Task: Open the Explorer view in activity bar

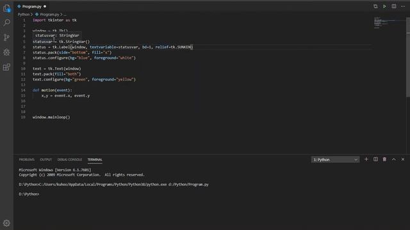Action: pyautogui.click(x=7, y=8)
